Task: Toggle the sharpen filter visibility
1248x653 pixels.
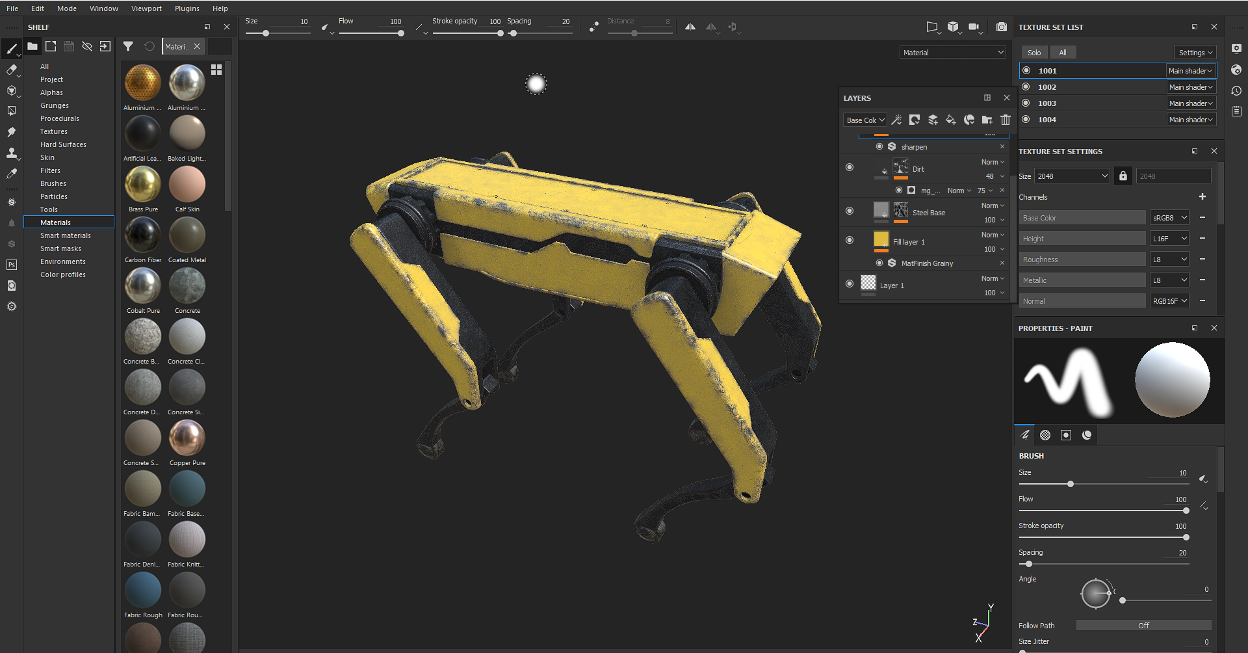Action: (x=879, y=146)
